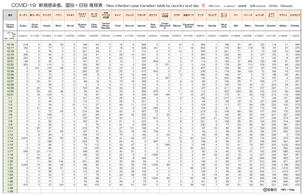Select the Cabo Verde column header
The width and height of the screenshot is (304, 195).
pyautogui.click(x=94, y=26)
